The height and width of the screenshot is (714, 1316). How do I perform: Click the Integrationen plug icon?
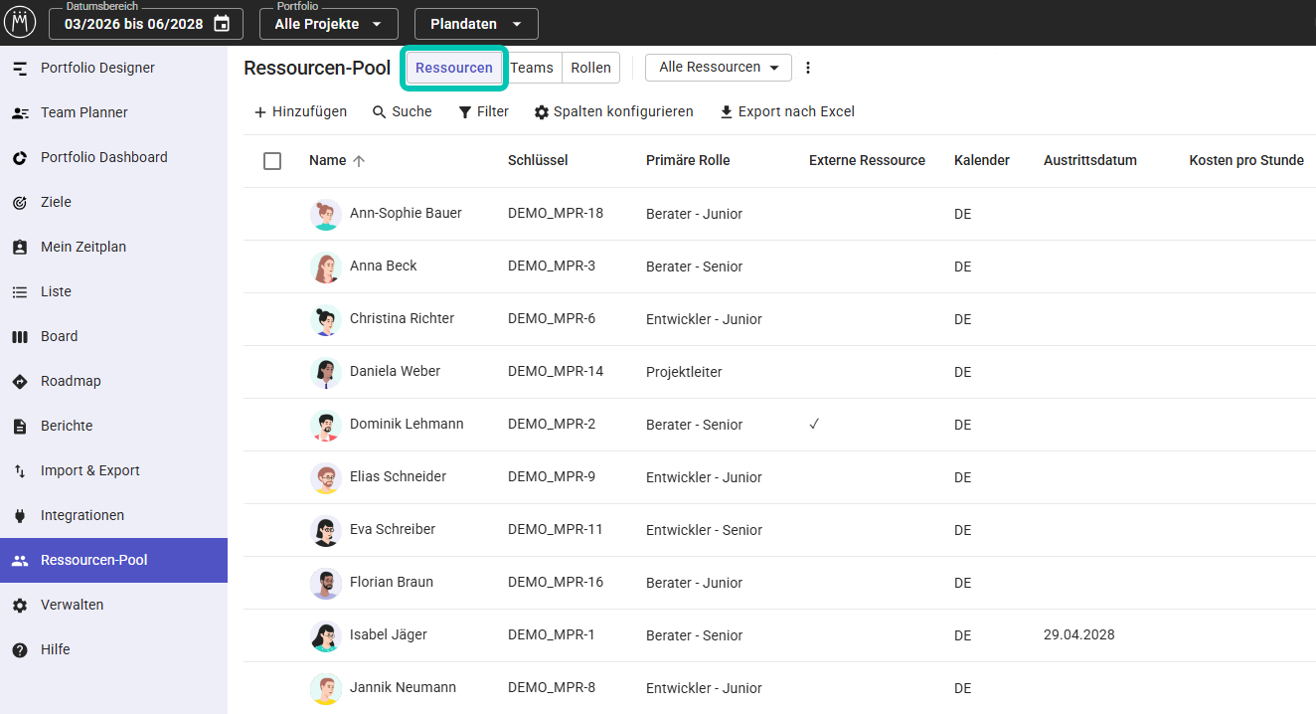click(20, 516)
